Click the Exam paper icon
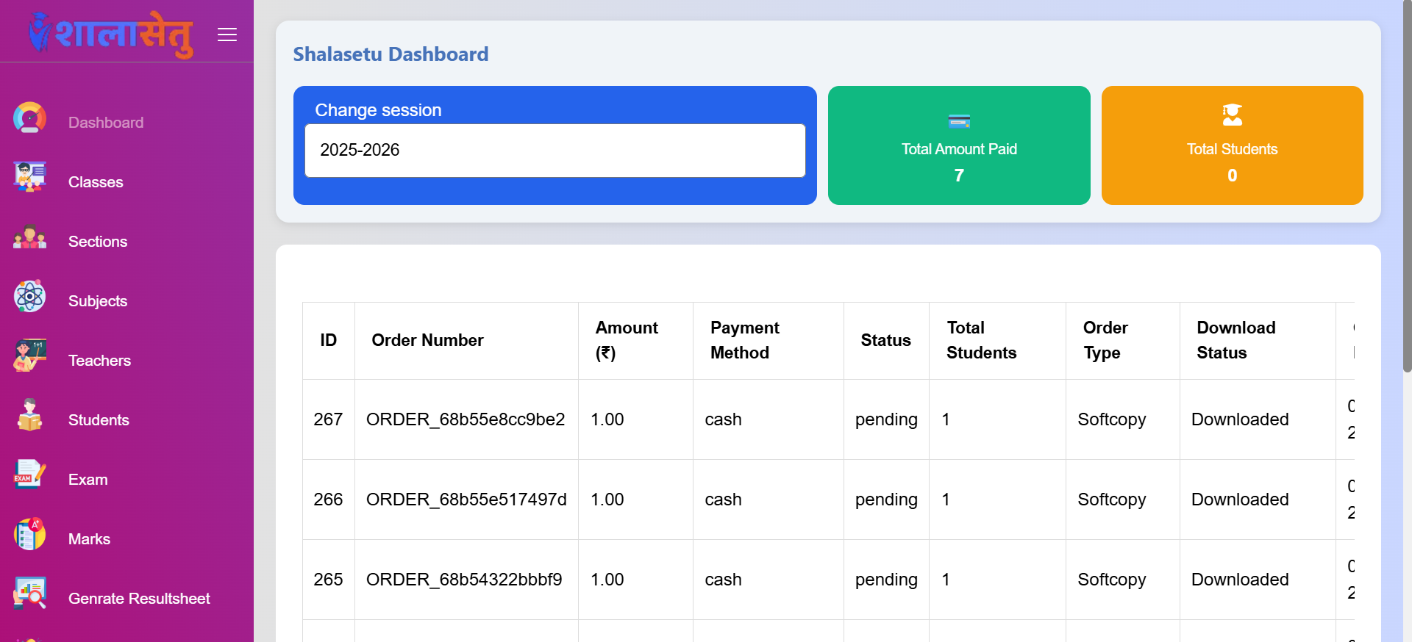The image size is (1412, 642). [x=29, y=475]
